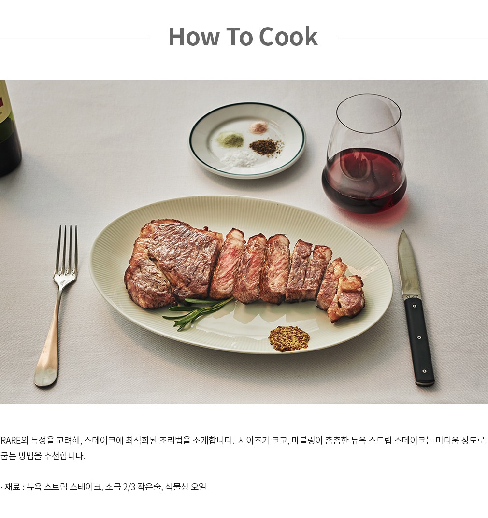
Task: Click the white salt pile on dish
Action: pos(239,158)
